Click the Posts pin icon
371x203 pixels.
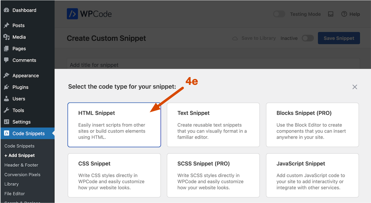(6, 25)
